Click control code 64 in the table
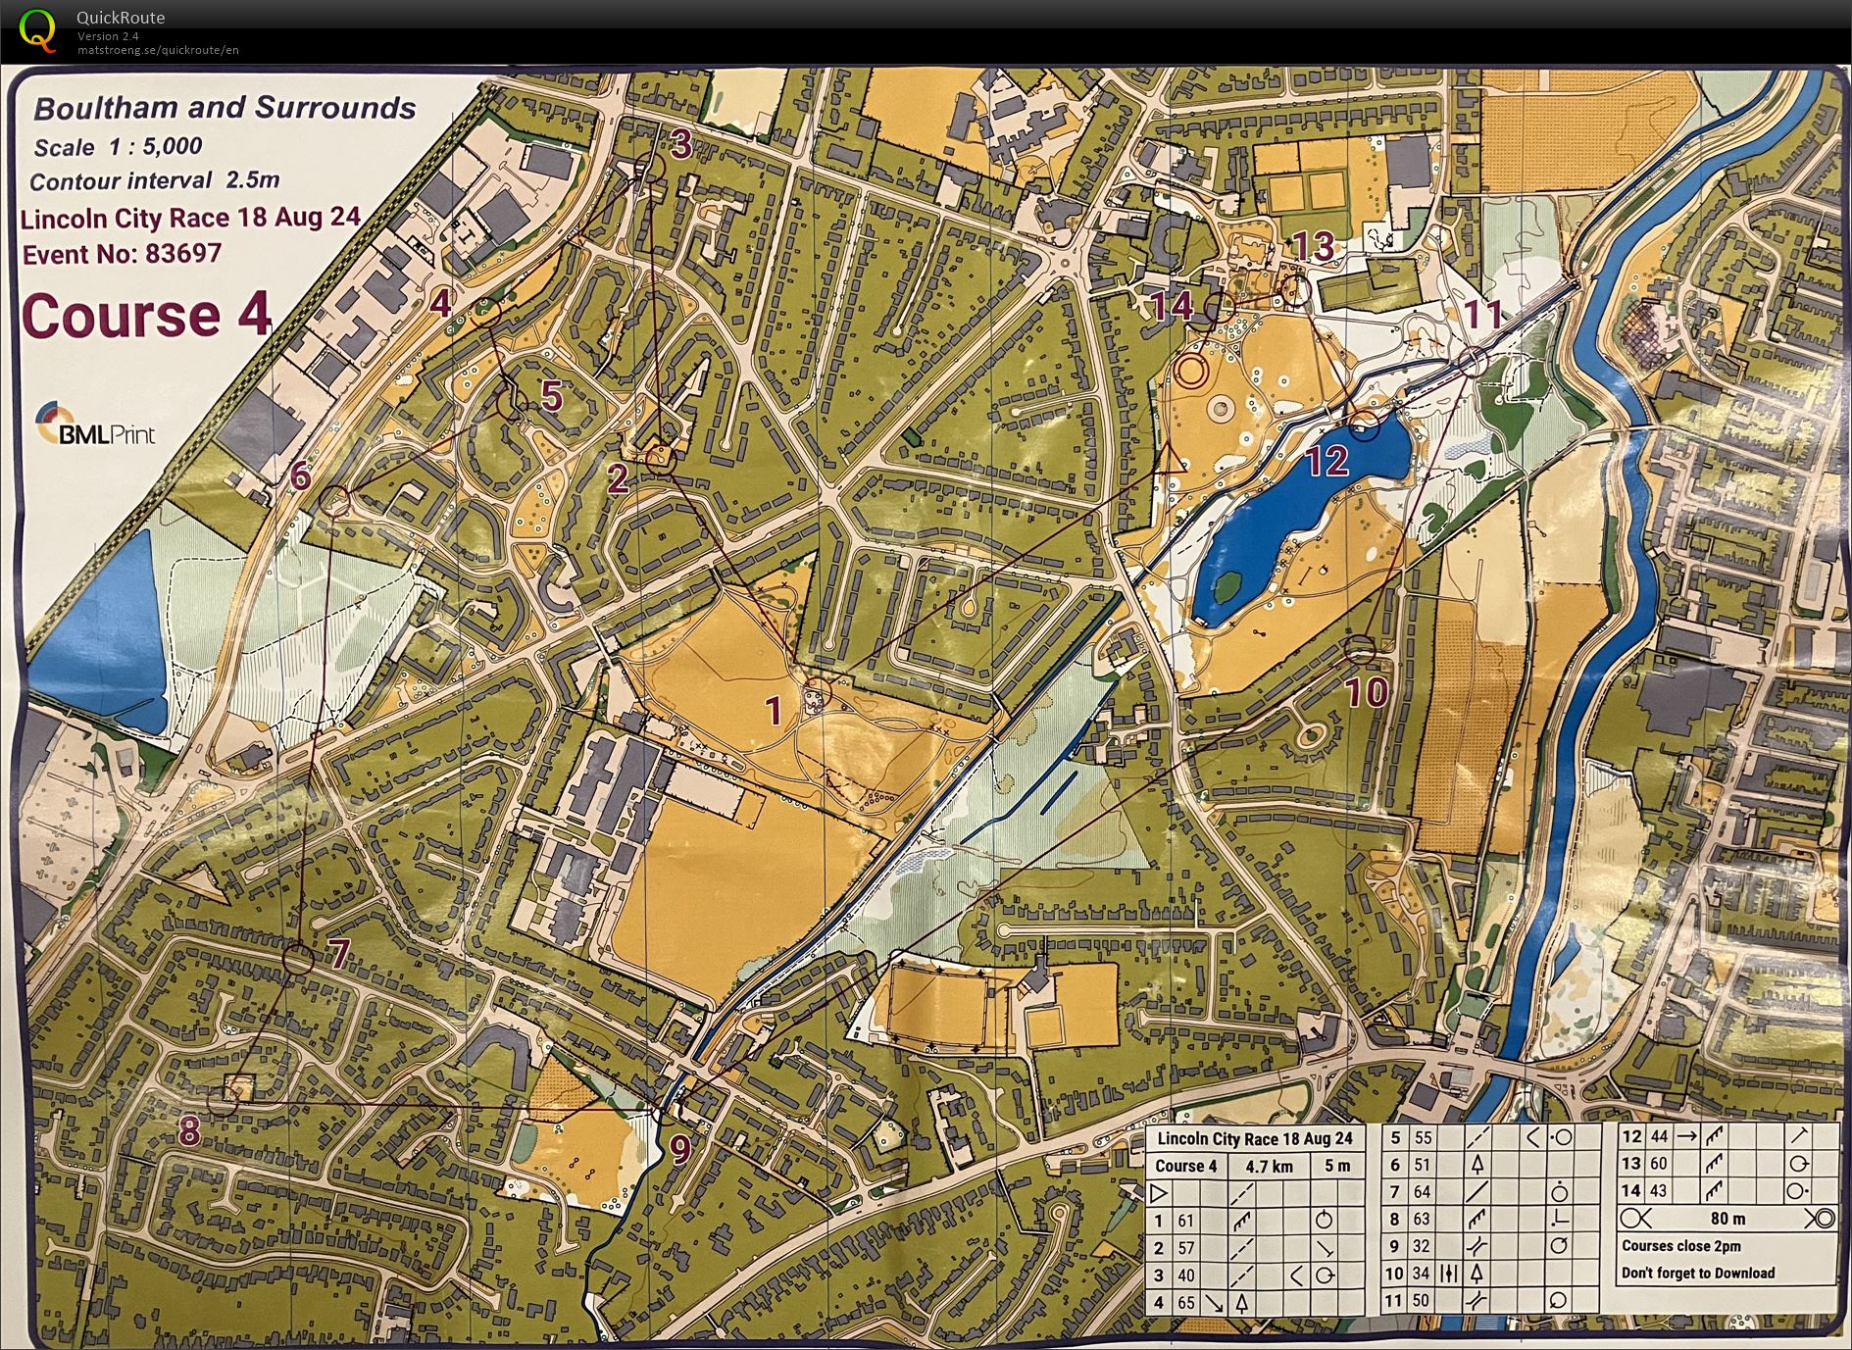The width and height of the screenshot is (1852, 1350). coord(1423,1192)
